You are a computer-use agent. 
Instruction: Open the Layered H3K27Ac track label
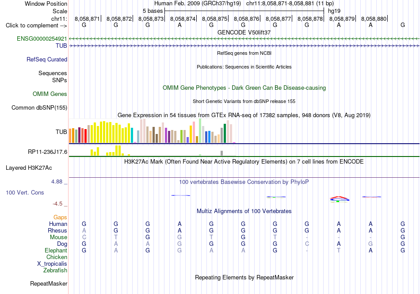(x=29, y=168)
